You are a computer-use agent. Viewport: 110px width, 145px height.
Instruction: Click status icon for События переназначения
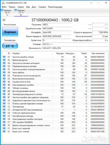(x=4, y=113)
